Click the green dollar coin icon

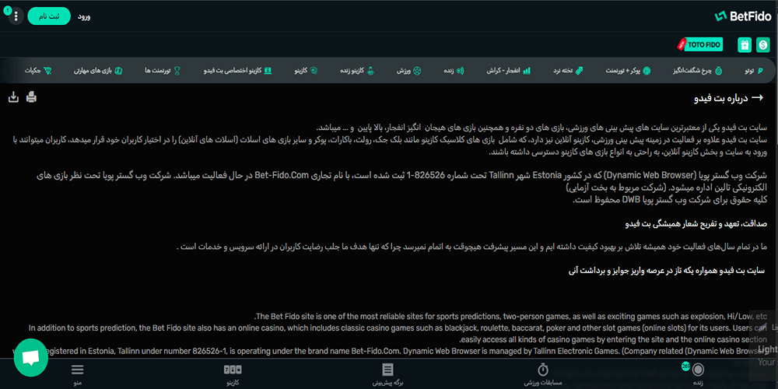click(x=762, y=45)
